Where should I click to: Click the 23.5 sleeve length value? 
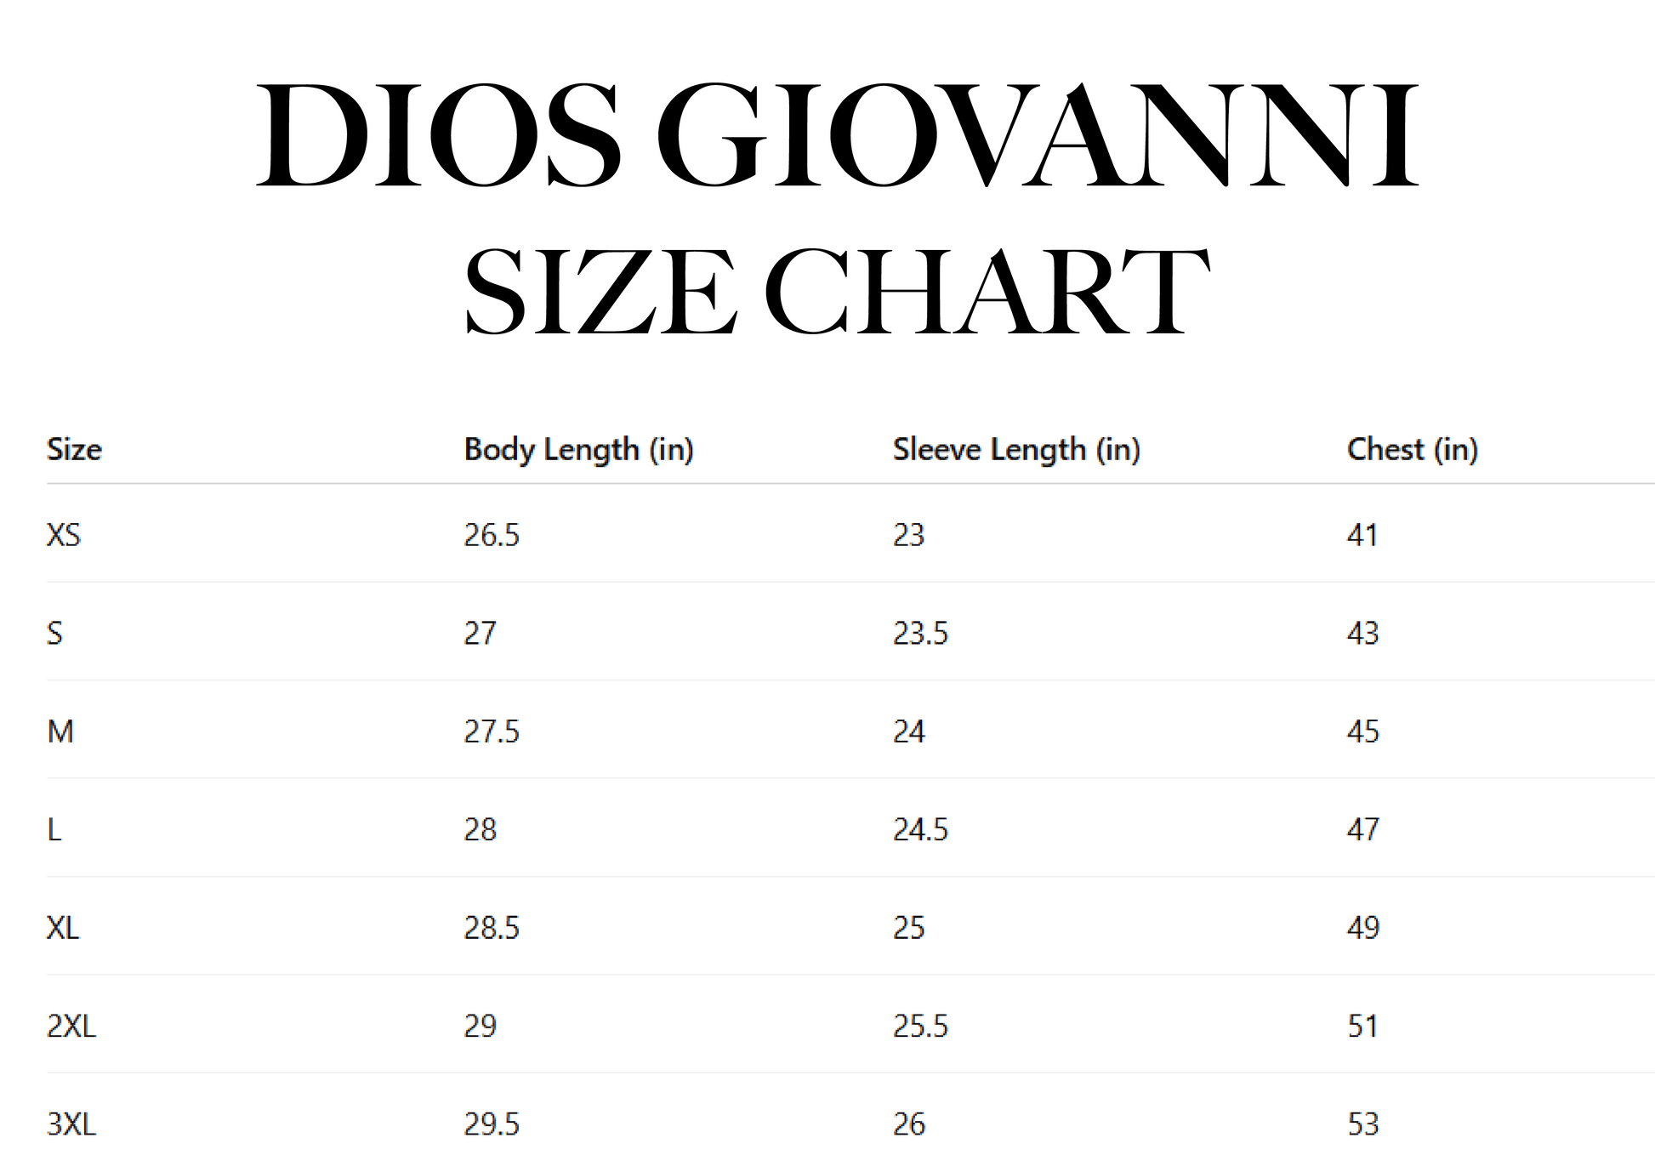point(920,633)
